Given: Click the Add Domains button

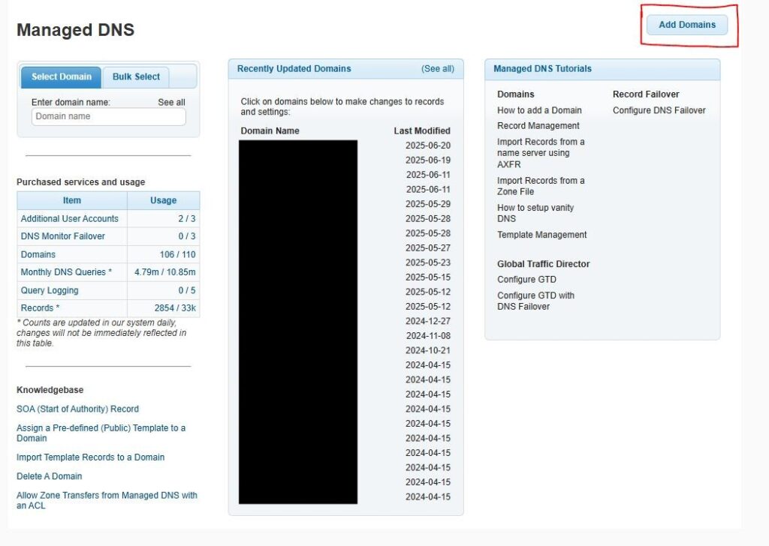Looking at the screenshot, I should [686, 25].
